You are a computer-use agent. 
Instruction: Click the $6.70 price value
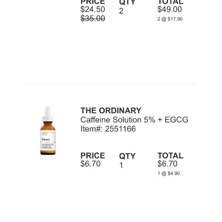point(91,164)
